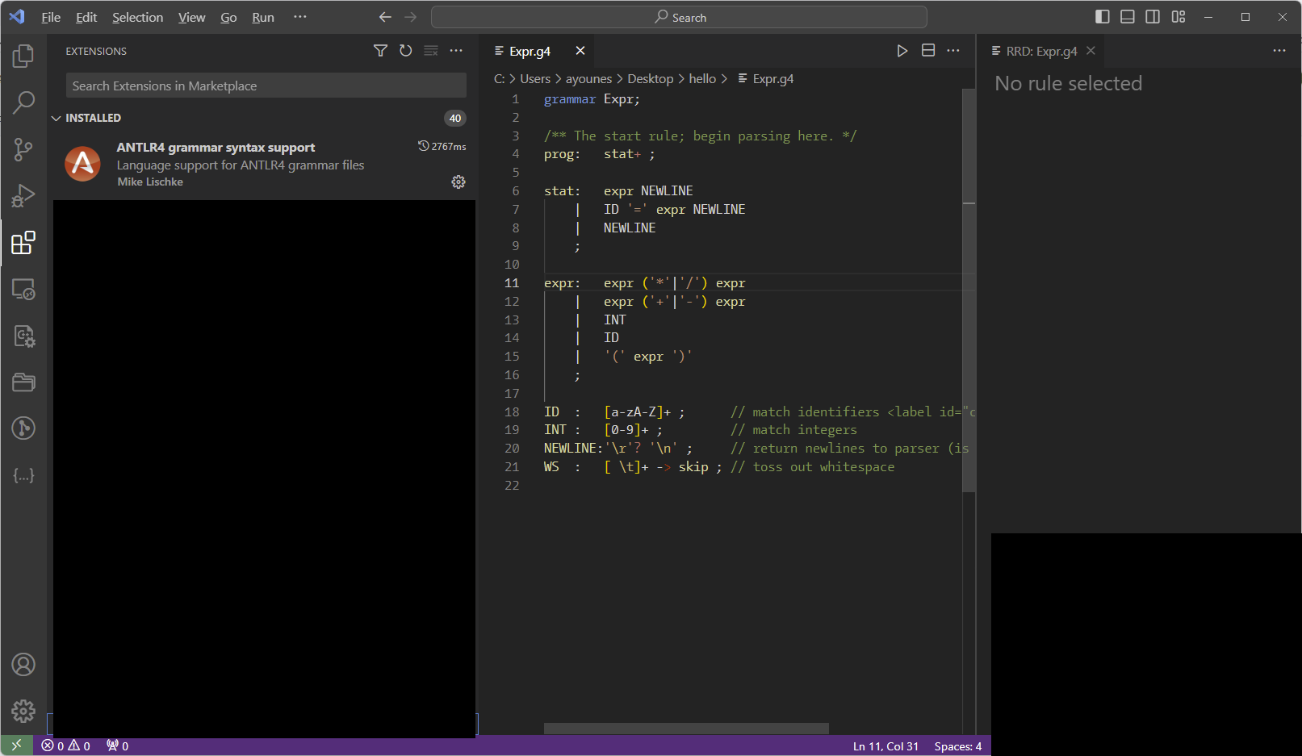This screenshot has height=756, width=1302.
Task: Click the editor horizontal scrollbar
Action: click(686, 729)
